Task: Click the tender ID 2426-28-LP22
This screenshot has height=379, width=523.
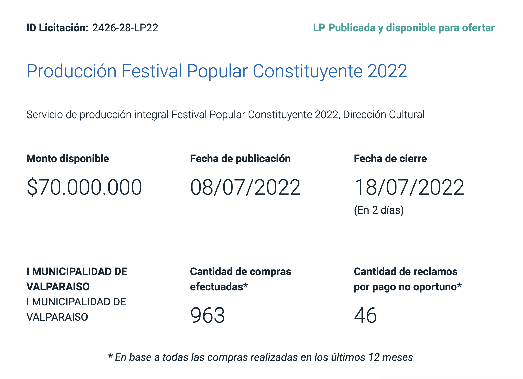Action: pos(125,28)
